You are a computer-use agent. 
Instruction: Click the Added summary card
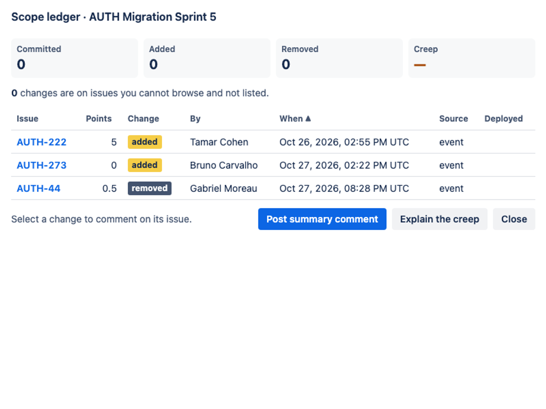(x=207, y=58)
